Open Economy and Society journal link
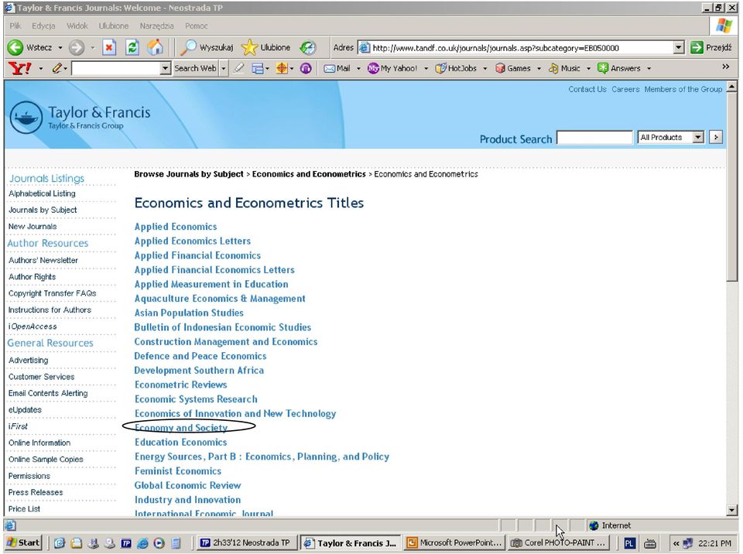The width and height of the screenshot is (743, 554). point(181,427)
